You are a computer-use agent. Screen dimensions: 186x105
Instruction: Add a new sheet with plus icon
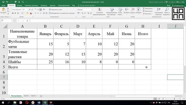coord(41,96)
